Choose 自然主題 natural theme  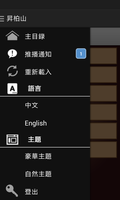[45, 174]
